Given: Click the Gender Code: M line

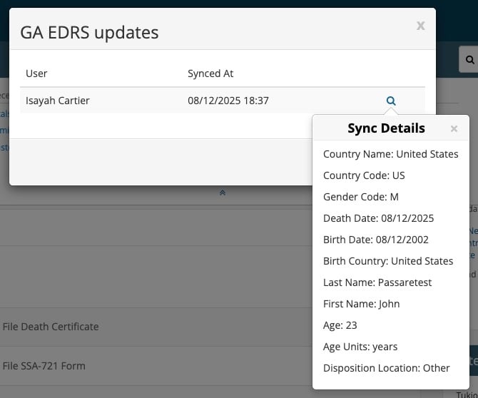Looking at the screenshot, I should pos(360,197).
